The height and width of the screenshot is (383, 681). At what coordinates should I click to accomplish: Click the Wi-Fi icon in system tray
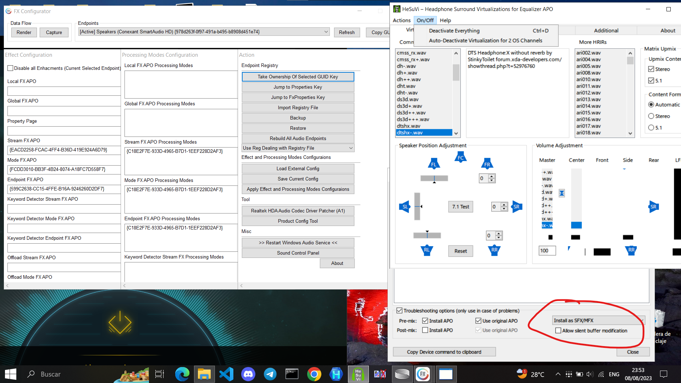[601, 374]
